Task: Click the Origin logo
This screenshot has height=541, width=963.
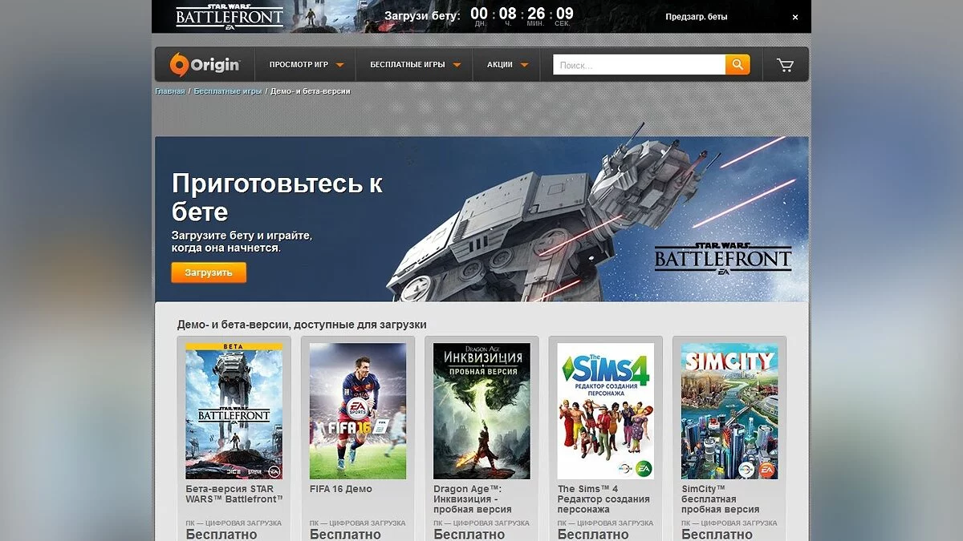Action: click(204, 65)
